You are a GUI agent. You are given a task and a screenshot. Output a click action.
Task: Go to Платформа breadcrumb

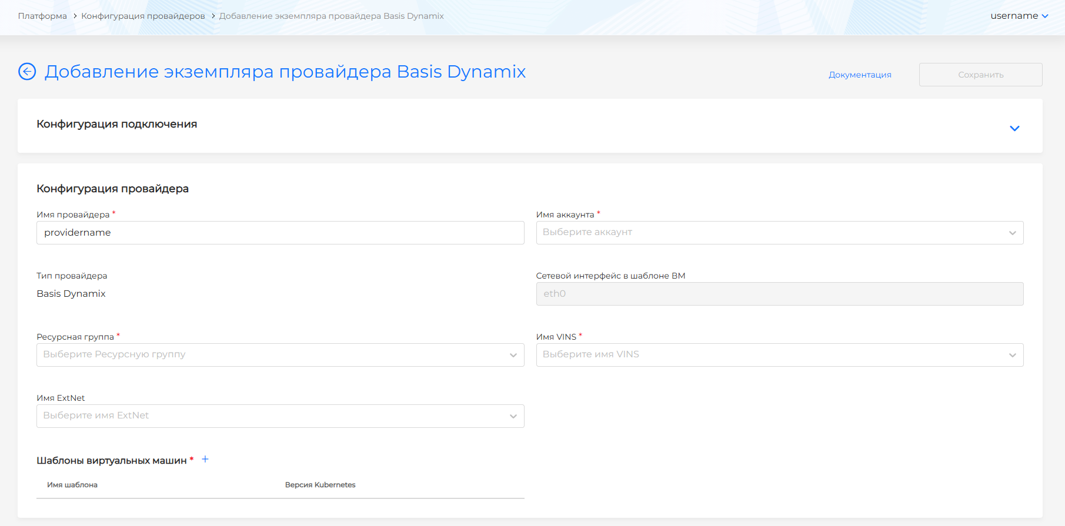click(x=42, y=16)
